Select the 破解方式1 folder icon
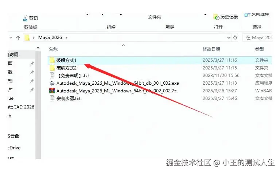Viewport: 280px width, 172px height. coord(52,60)
